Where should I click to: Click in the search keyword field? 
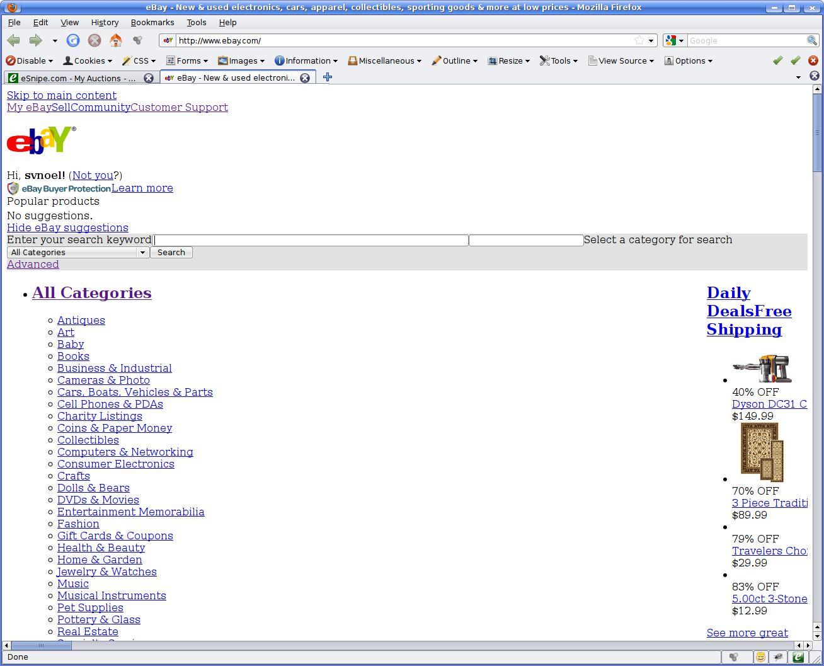[x=311, y=240]
